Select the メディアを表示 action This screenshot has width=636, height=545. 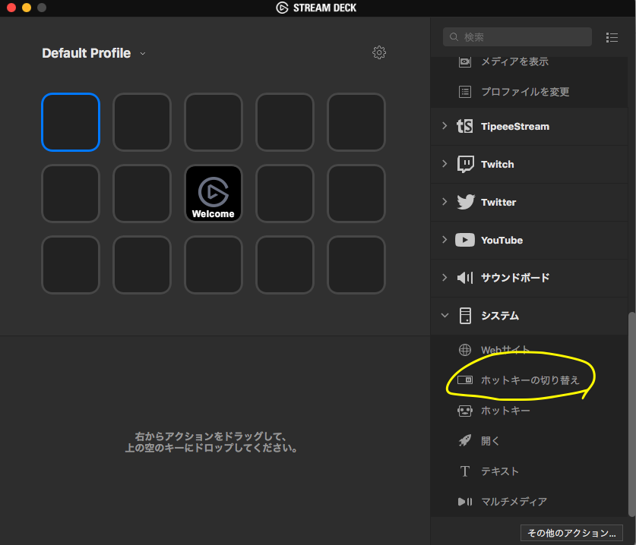(x=530, y=62)
